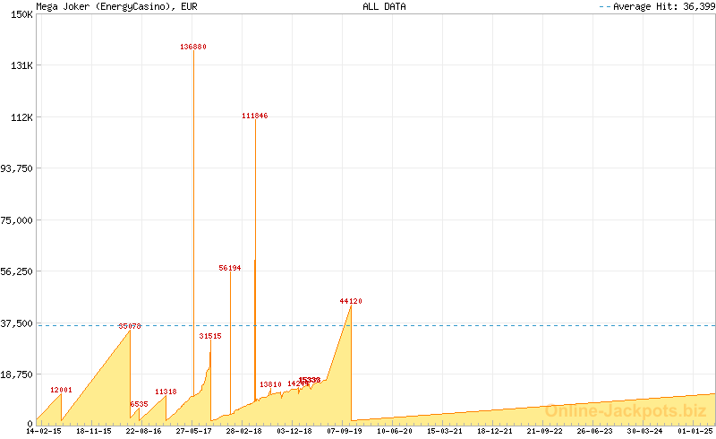Click the 150K y-axis label
Image resolution: width=716 pixels, height=439 pixels.
pyautogui.click(x=20, y=14)
